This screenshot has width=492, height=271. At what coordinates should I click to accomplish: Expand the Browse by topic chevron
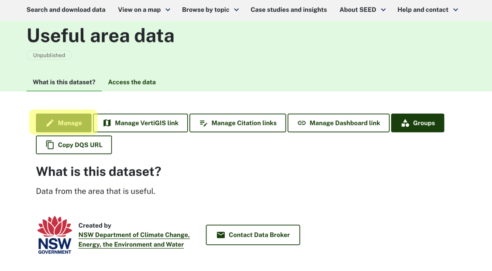coord(237,10)
